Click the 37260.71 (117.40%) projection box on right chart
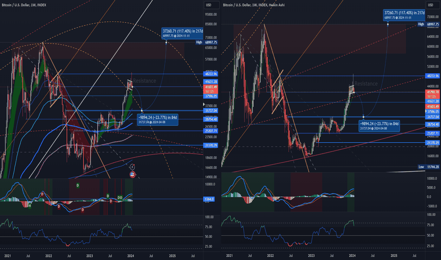The width and height of the screenshot is (441, 260). coord(405,15)
